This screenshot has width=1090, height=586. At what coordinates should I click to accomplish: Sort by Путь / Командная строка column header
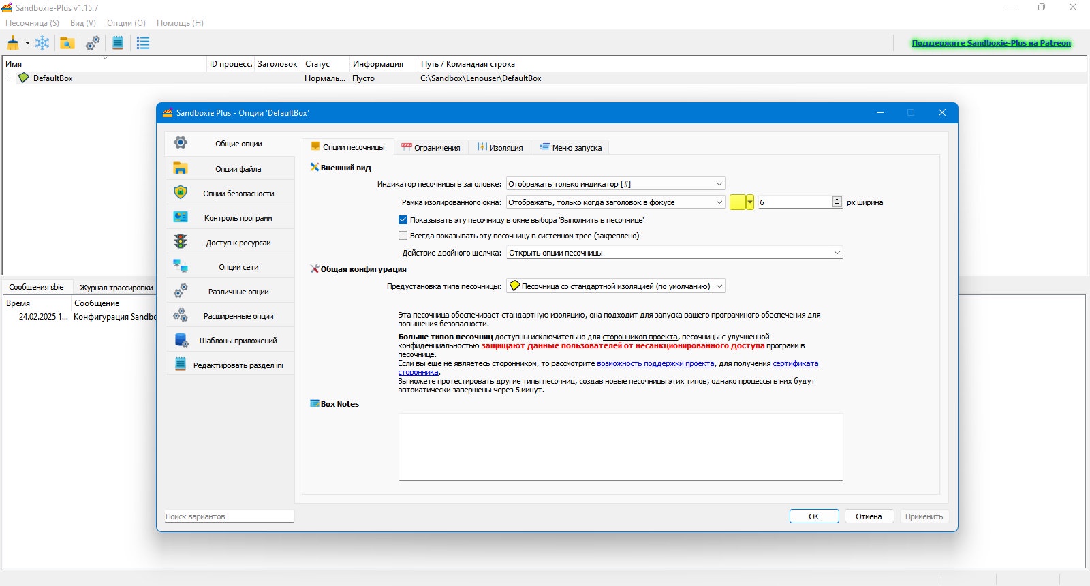point(752,63)
